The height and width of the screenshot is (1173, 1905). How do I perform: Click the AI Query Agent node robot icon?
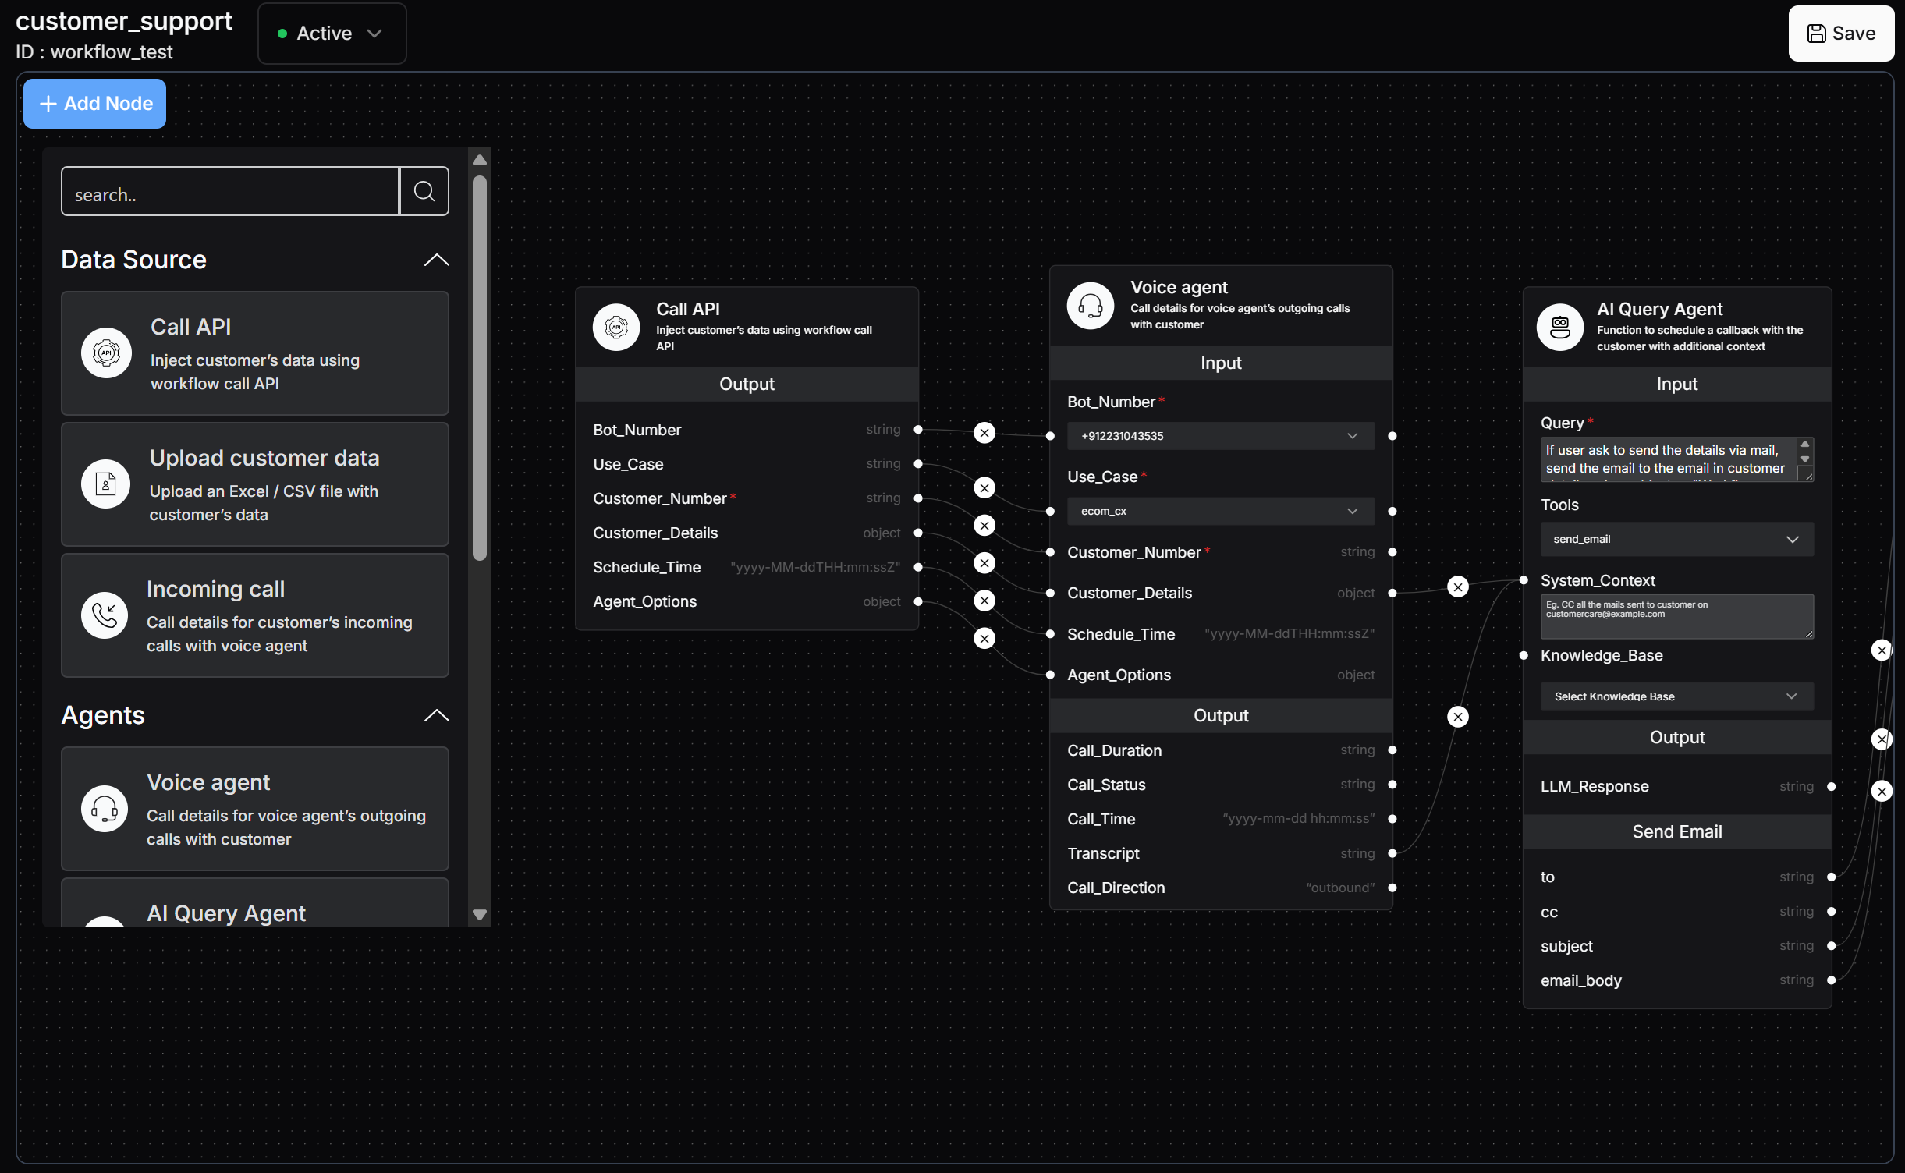1559,327
